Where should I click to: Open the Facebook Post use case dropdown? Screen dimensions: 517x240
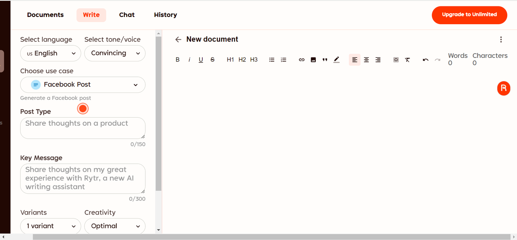(x=83, y=85)
